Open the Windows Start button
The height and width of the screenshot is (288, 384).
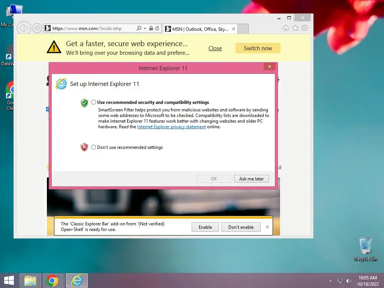coord(9,280)
